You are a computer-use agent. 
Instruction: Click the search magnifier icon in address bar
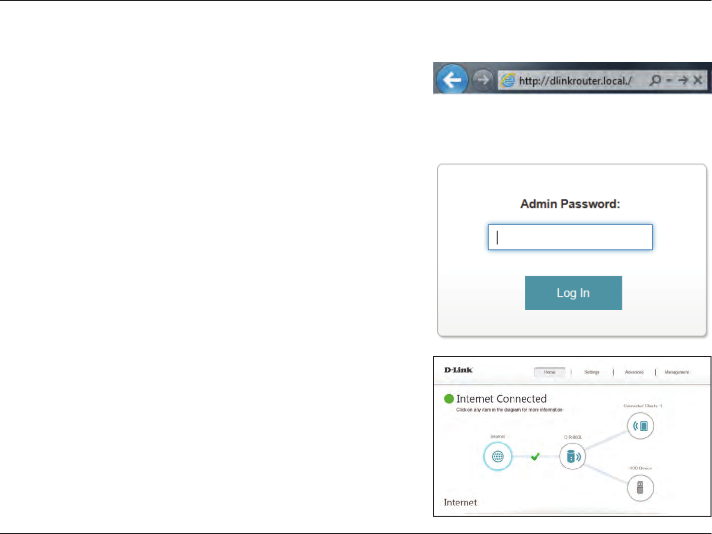coord(655,80)
